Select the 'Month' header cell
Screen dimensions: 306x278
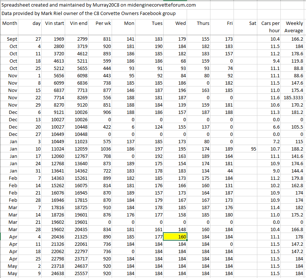[10, 23]
